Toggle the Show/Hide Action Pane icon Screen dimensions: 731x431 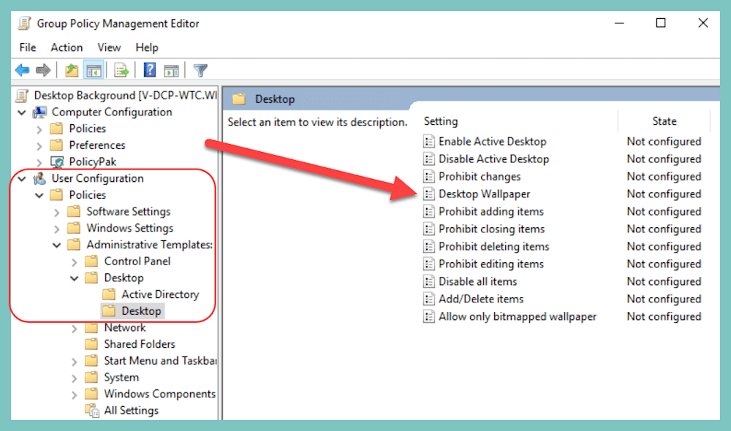(173, 69)
